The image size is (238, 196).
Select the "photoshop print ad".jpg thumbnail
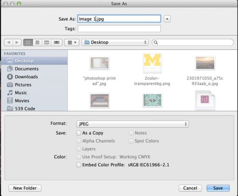pyautogui.click(x=99, y=63)
